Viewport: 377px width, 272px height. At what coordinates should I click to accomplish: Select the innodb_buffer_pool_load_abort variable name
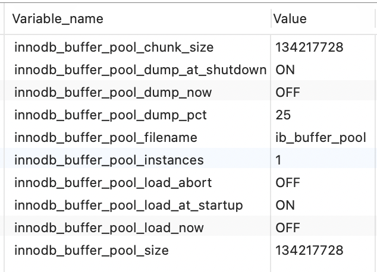[x=112, y=183]
